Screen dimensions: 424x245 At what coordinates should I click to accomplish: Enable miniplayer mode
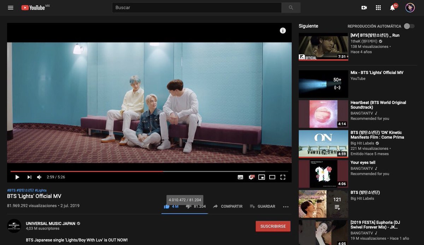261,177
